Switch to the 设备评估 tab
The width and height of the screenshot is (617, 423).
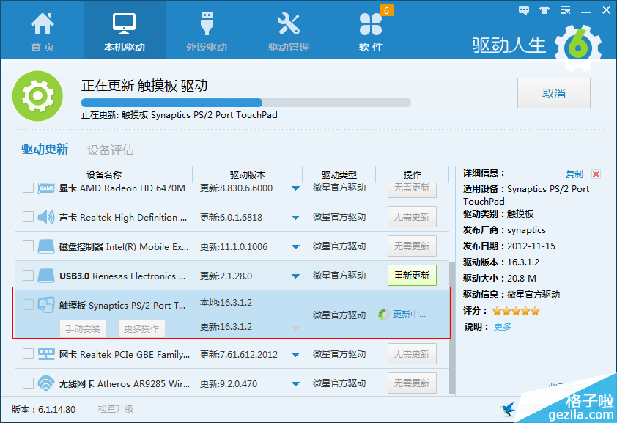111,150
